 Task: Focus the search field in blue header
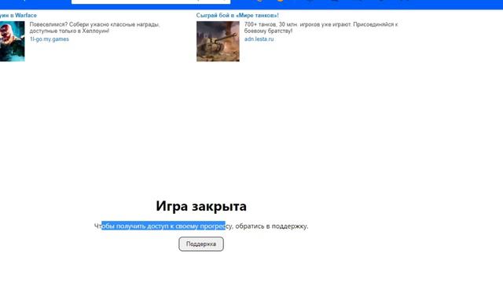[x=151, y=2]
